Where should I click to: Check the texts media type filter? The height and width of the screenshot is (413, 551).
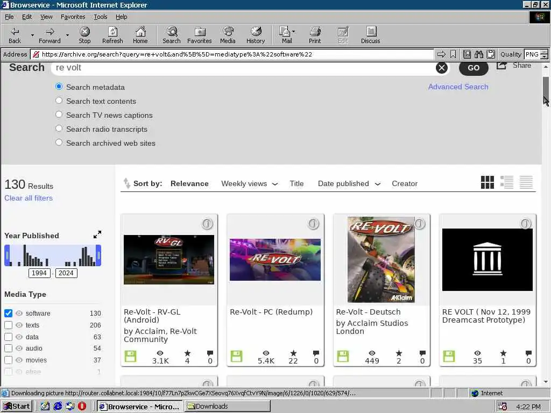9,325
